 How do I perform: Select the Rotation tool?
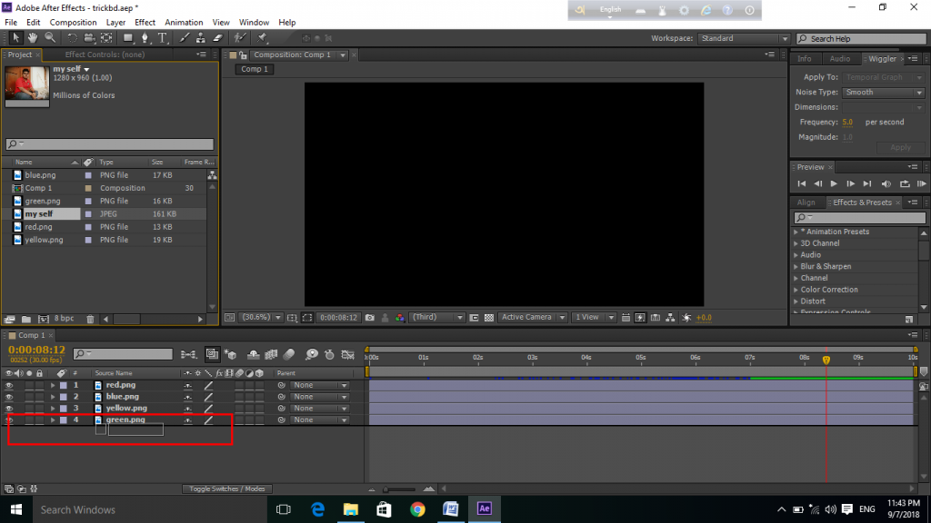pyautogui.click(x=72, y=38)
